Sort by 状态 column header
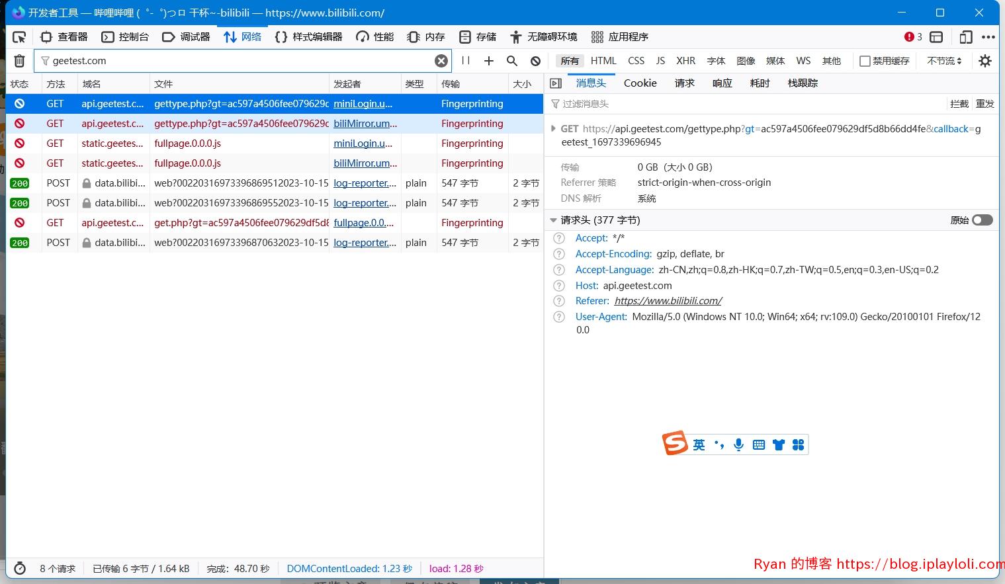Screen dimensions: 1005x584 tap(24, 84)
